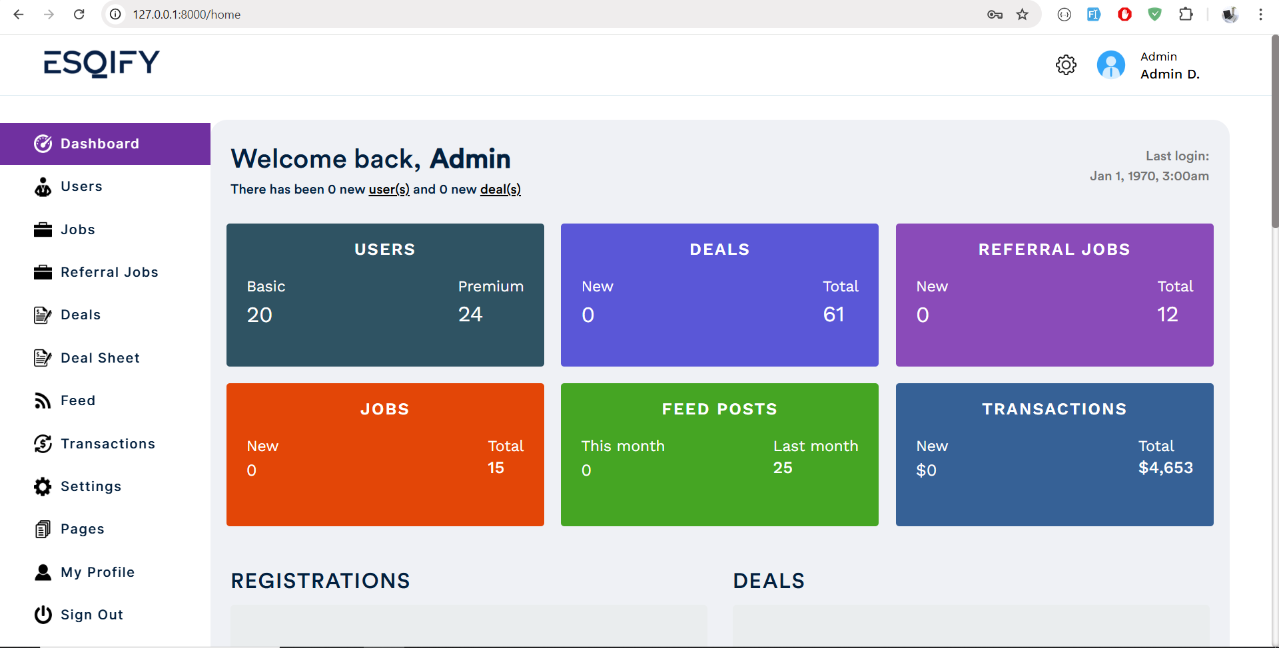Open the Admin user avatar icon
The height and width of the screenshot is (648, 1279).
(1110, 65)
